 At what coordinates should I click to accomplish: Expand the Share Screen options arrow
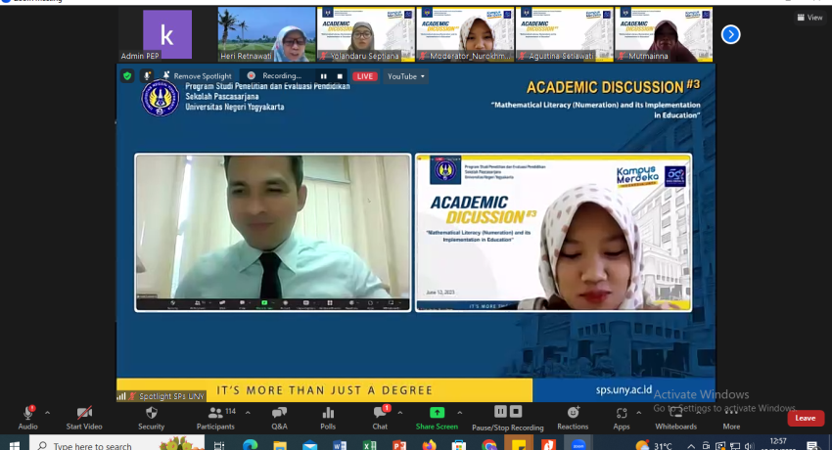459,413
